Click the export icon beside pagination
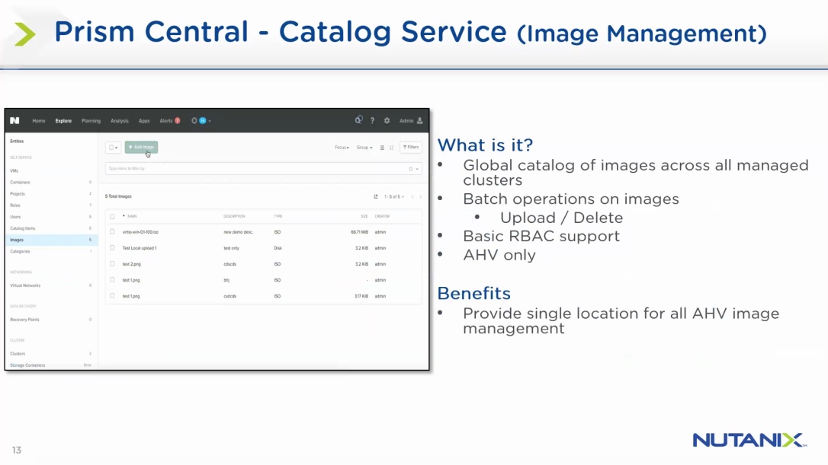 point(376,196)
